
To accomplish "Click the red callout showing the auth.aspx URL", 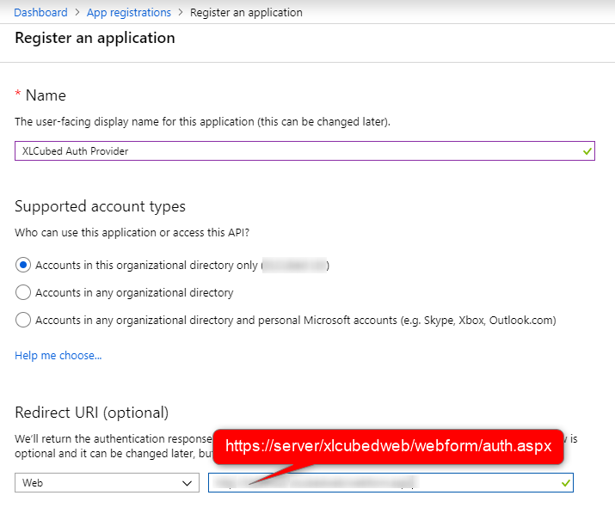I will pos(387,448).
